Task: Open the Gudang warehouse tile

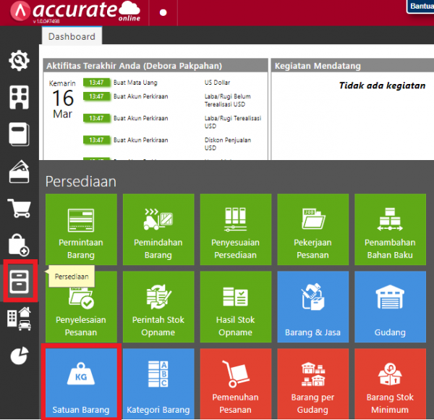Action: click(x=390, y=306)
